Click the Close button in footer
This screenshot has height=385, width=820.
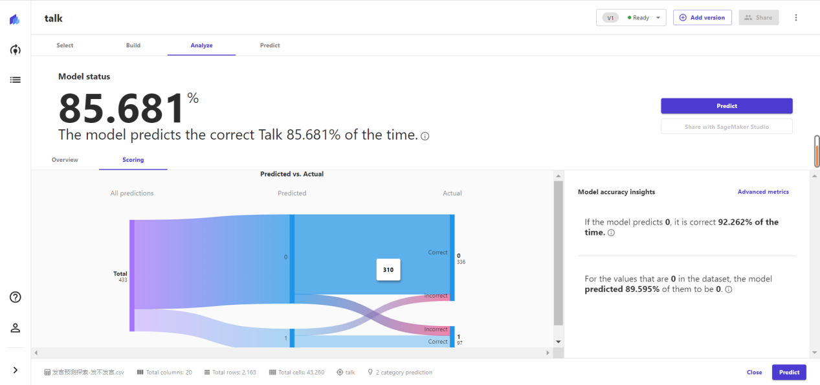click(754, 372)
